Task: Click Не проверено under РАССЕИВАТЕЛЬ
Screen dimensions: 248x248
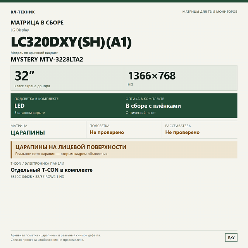Action: pyautogui.click(x=183, y=133)
